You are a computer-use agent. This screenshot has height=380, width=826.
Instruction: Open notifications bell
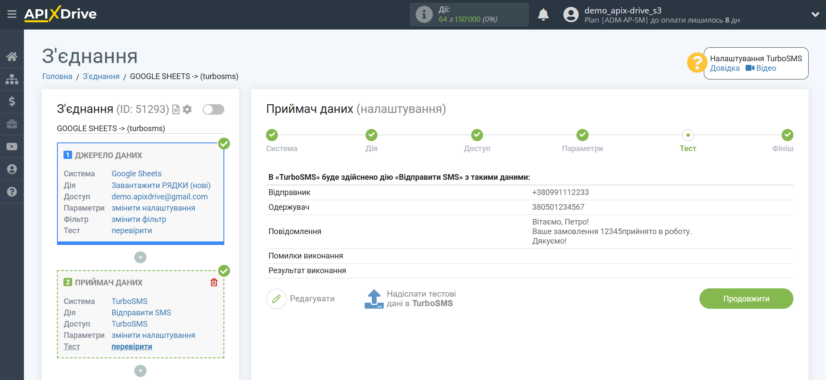(x=543, y=15)
